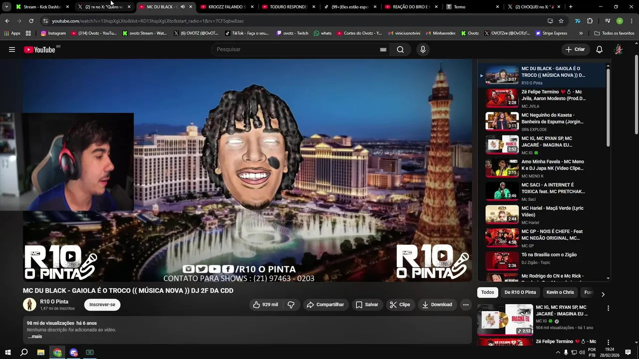Click the Criar create button
Image resolution: width=639 pixels, height=359 pixels.
coord(575,49)
